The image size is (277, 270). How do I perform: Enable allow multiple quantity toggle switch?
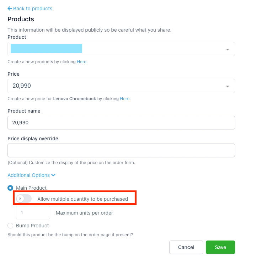click(24, 199)
